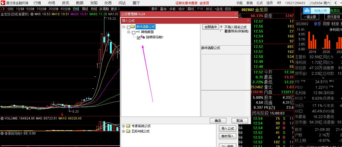Collapse the 其他类型 tree node
Viewport: 342px width, 147px height.
129,32
